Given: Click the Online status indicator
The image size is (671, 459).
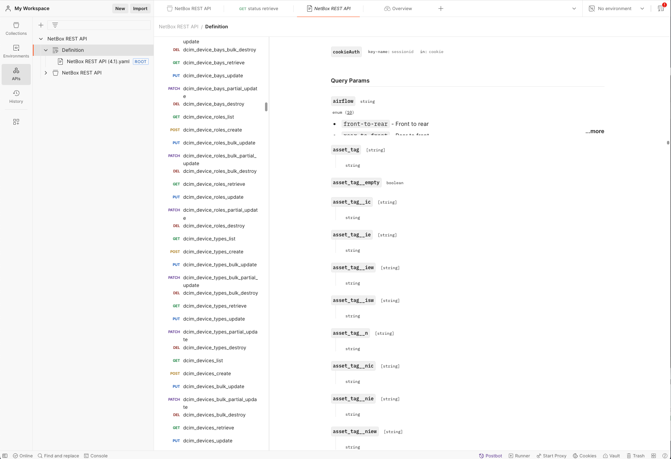Looking at the screenshot, I should (23, 456).
